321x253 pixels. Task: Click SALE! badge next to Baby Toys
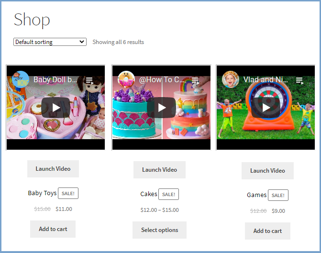(x=68, y=193)
